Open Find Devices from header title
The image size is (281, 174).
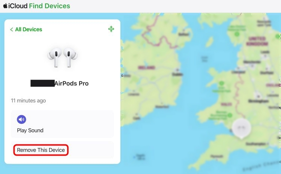coord(50,6)
